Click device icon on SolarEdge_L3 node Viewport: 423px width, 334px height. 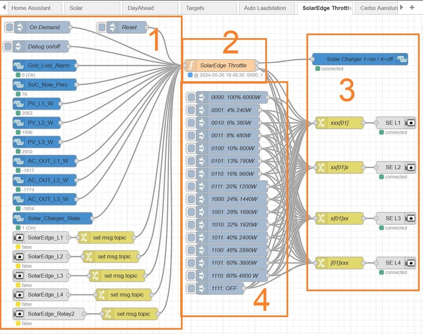[19, 275]
